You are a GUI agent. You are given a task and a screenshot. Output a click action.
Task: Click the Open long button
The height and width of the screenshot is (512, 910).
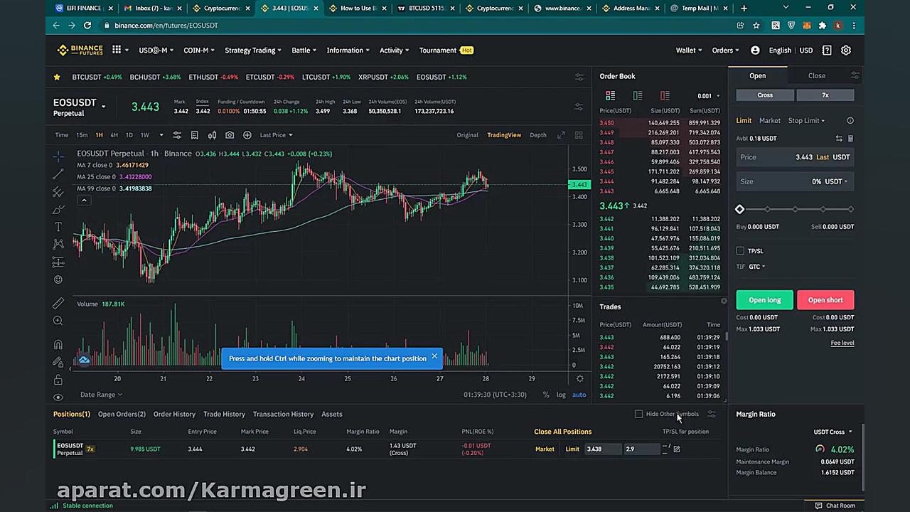point(764,300)
